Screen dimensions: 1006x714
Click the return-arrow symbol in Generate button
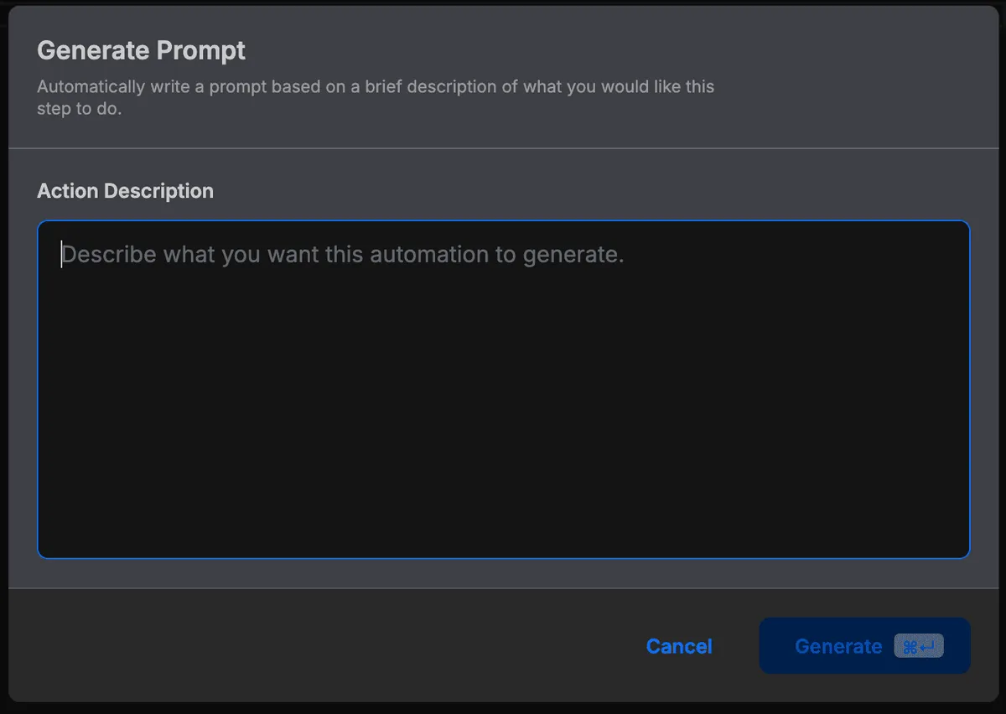pos(928,646)
